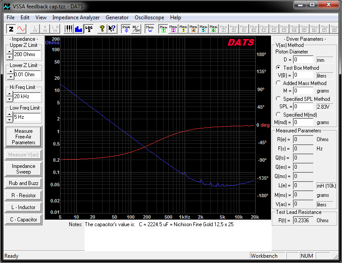Decrease Upper Z Limit with down arrow

tap(9, 57)
